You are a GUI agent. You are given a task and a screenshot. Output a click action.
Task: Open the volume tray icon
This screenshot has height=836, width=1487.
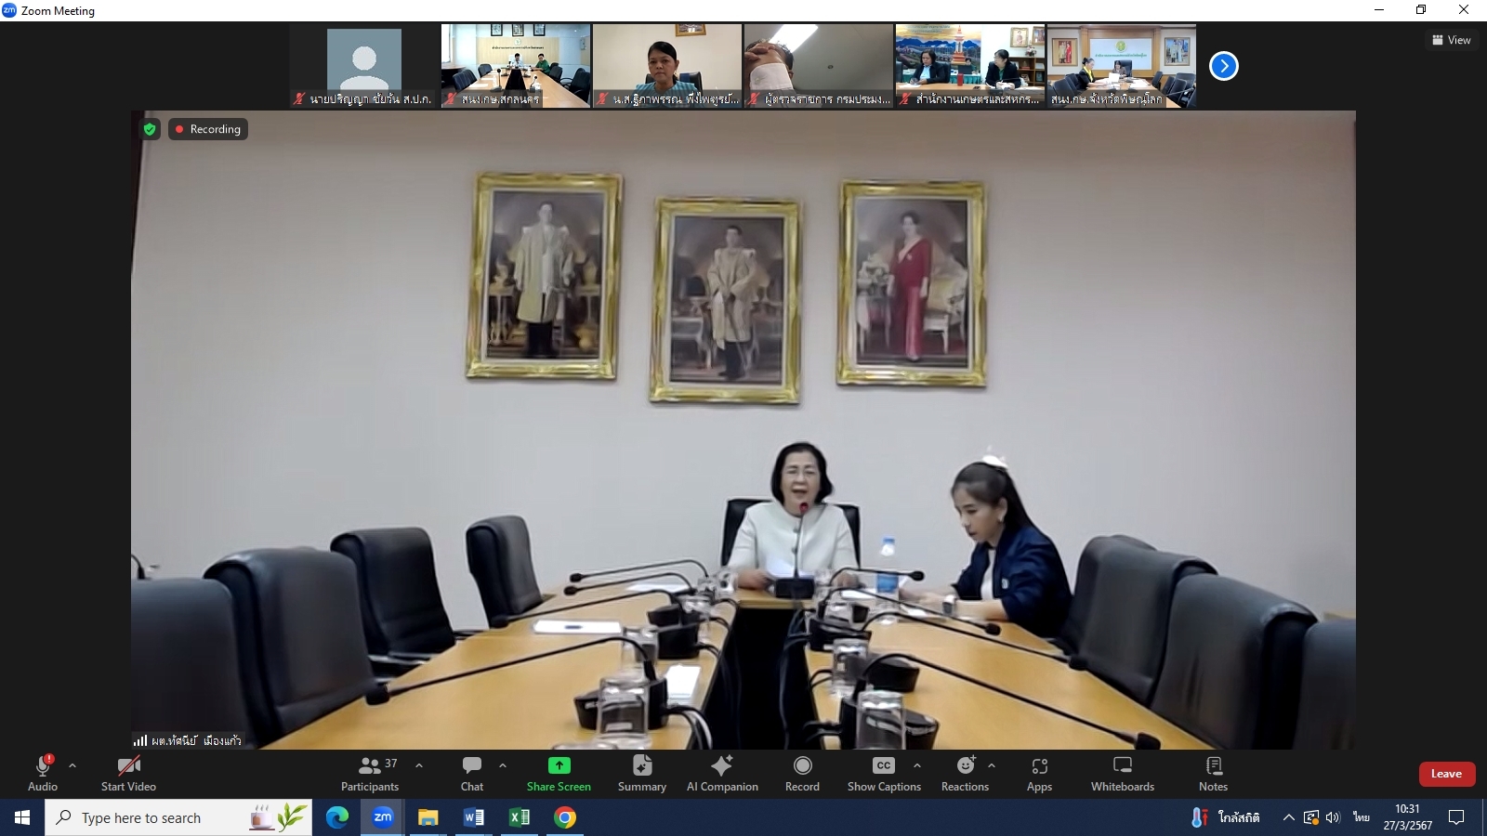[1333, 817]
